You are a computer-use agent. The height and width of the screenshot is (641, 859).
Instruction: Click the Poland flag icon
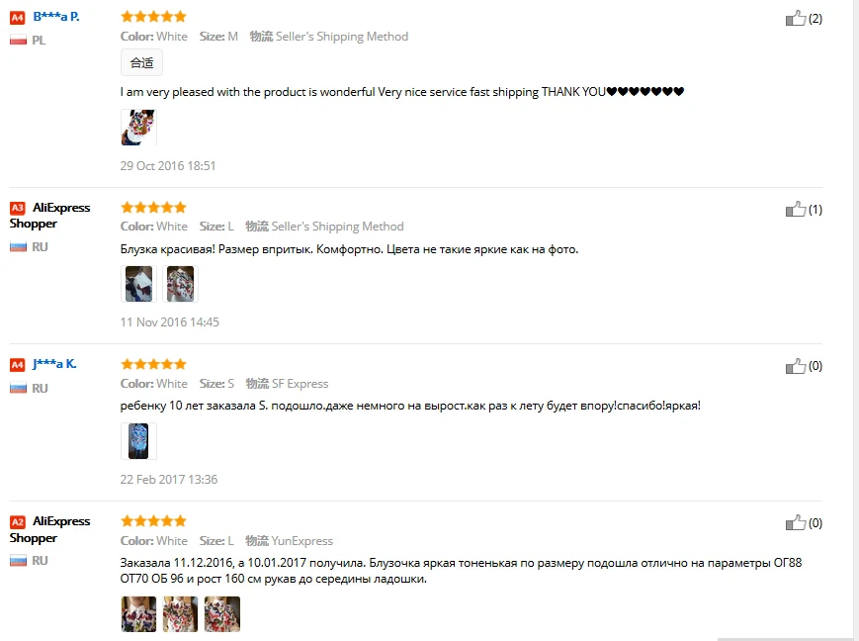tap(18, 40)
